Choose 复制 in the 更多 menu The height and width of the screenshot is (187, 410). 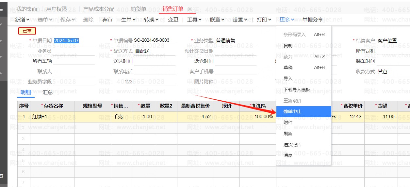coord(288,46)
